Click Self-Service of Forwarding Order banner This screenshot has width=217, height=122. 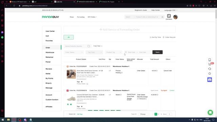click(120, 29)
